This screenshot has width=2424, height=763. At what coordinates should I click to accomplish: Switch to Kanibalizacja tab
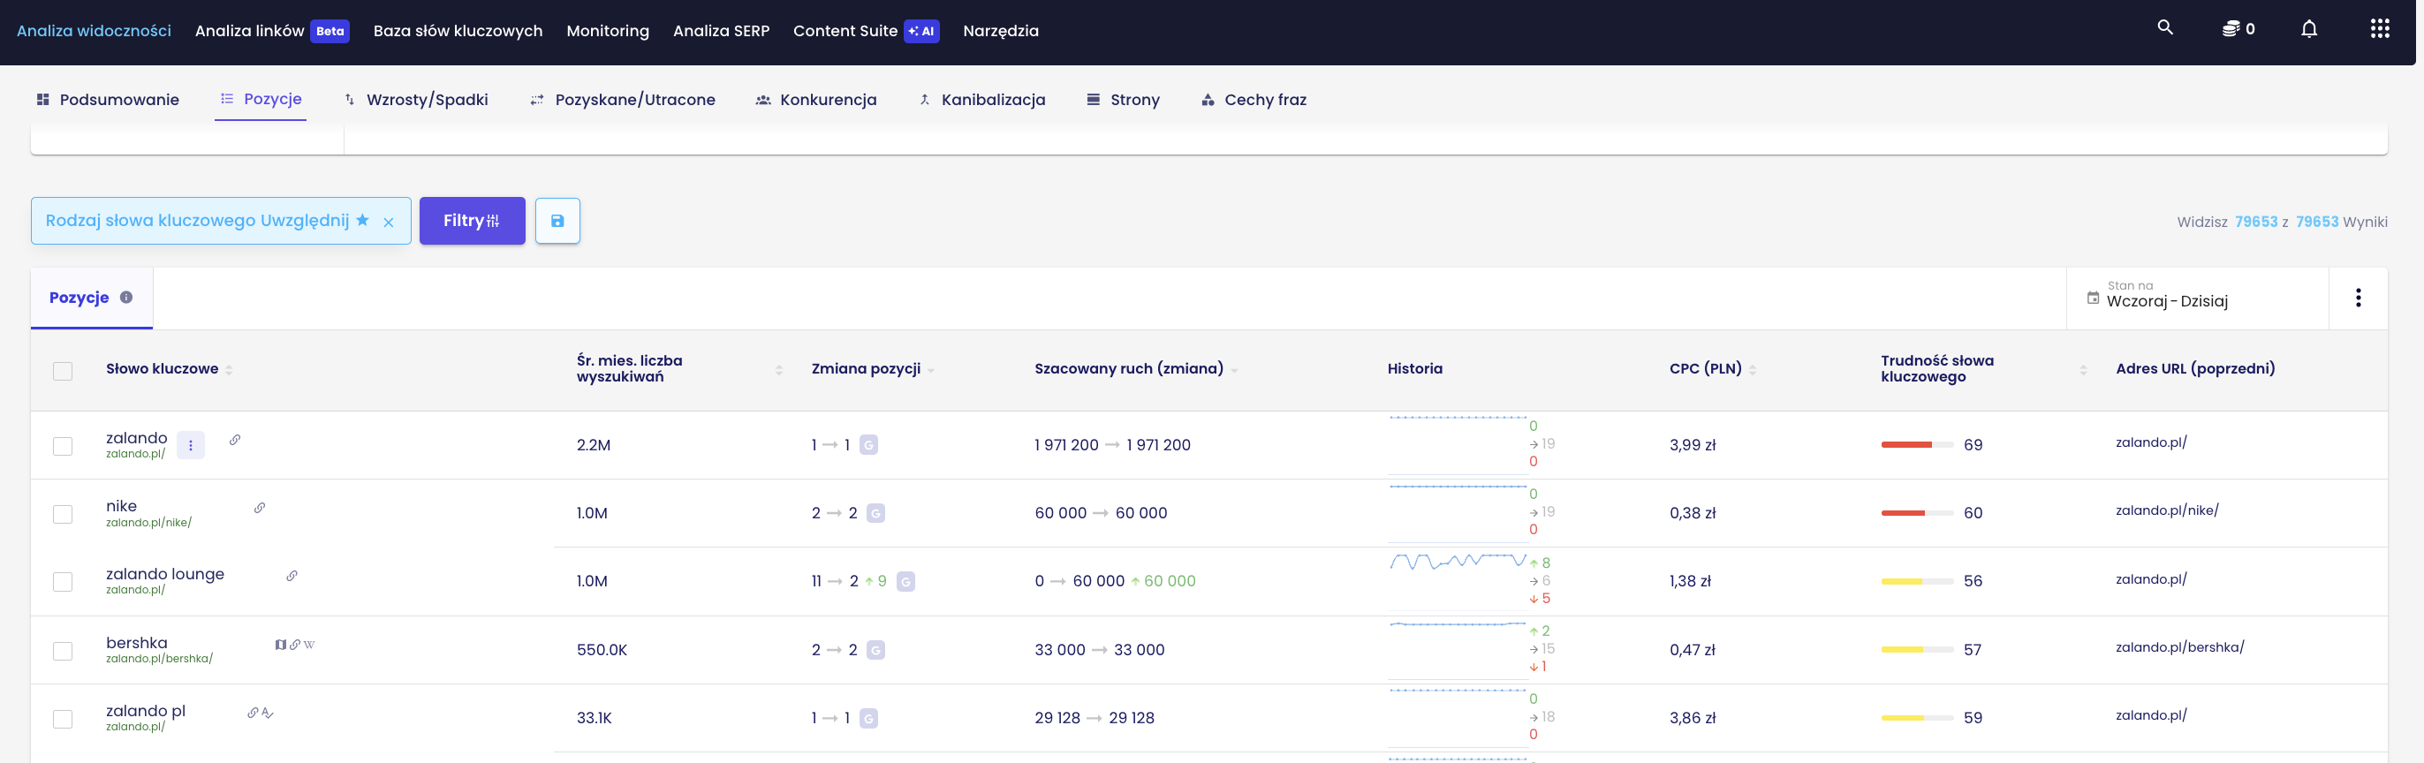click(981, 100)
